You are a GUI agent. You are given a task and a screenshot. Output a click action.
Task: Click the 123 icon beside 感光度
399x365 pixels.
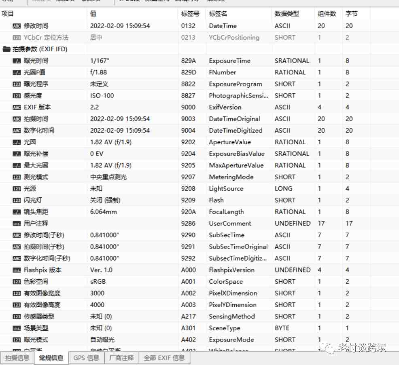pyautogui.click(x=17, y=96)
